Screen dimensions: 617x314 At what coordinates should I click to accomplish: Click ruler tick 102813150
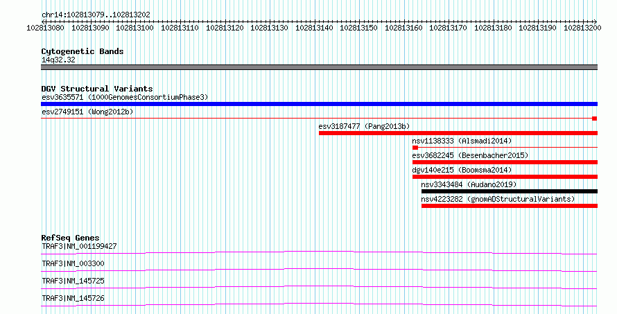pos(358,28)
